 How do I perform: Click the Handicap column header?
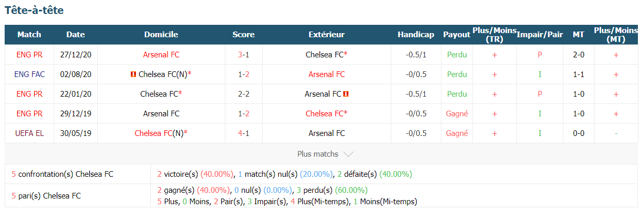(416, 35)
